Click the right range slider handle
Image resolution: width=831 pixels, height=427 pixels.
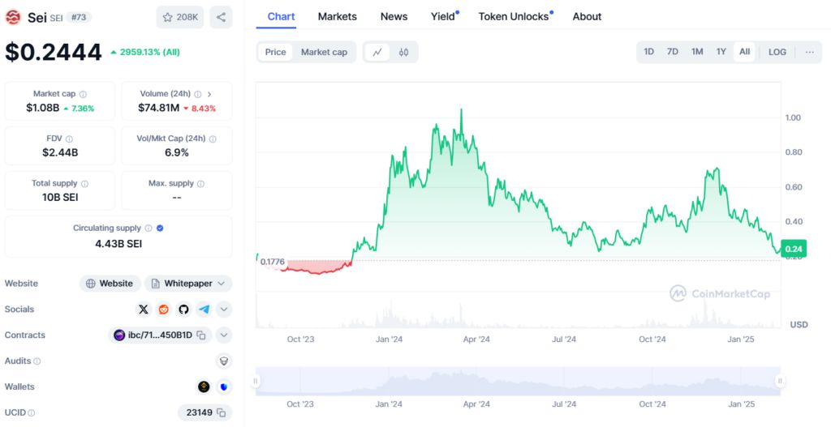tap(780, 381)
